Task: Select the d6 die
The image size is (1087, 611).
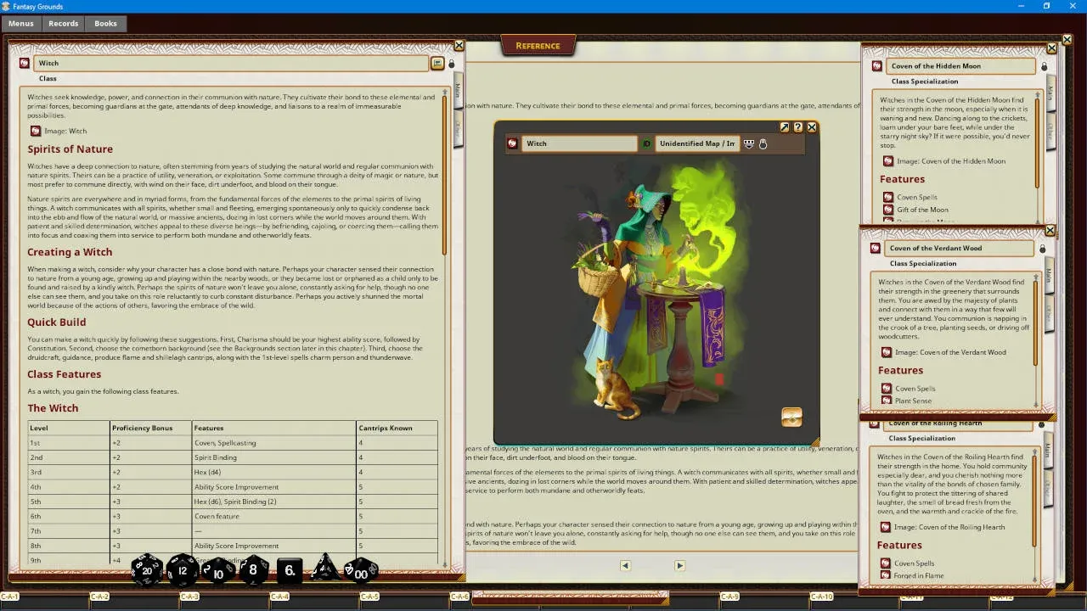Action: click(290, 571)
